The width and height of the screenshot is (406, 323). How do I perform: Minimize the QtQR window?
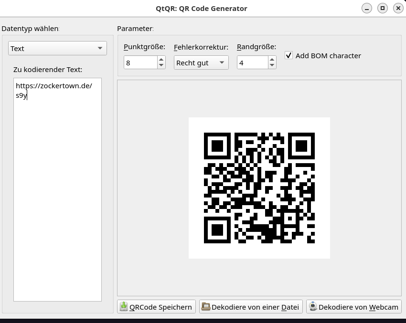coord(367,8)
